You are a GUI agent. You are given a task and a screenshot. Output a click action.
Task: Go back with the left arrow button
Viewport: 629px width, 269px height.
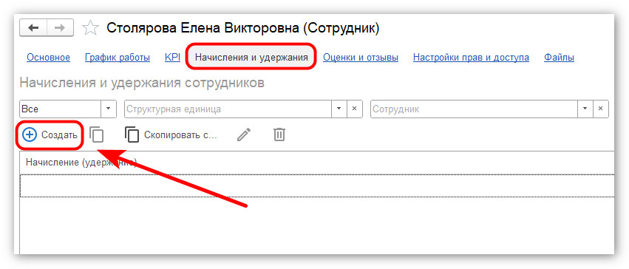pyautogui.click(x=33, y=28)
